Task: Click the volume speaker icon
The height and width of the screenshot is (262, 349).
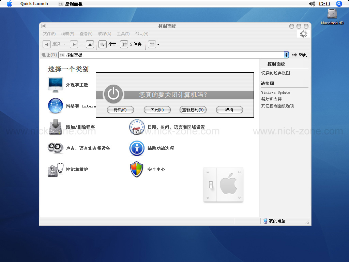Action: coord(312,3)
